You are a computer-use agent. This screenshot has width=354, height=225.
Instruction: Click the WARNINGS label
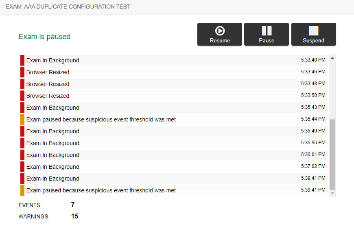(34, 216)
